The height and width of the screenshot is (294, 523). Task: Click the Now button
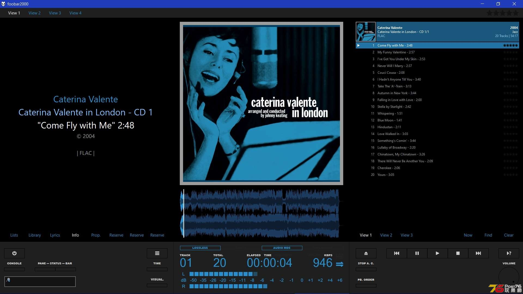(468, 235)
